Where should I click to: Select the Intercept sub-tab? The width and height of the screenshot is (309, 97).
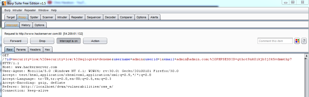point(12,25)
